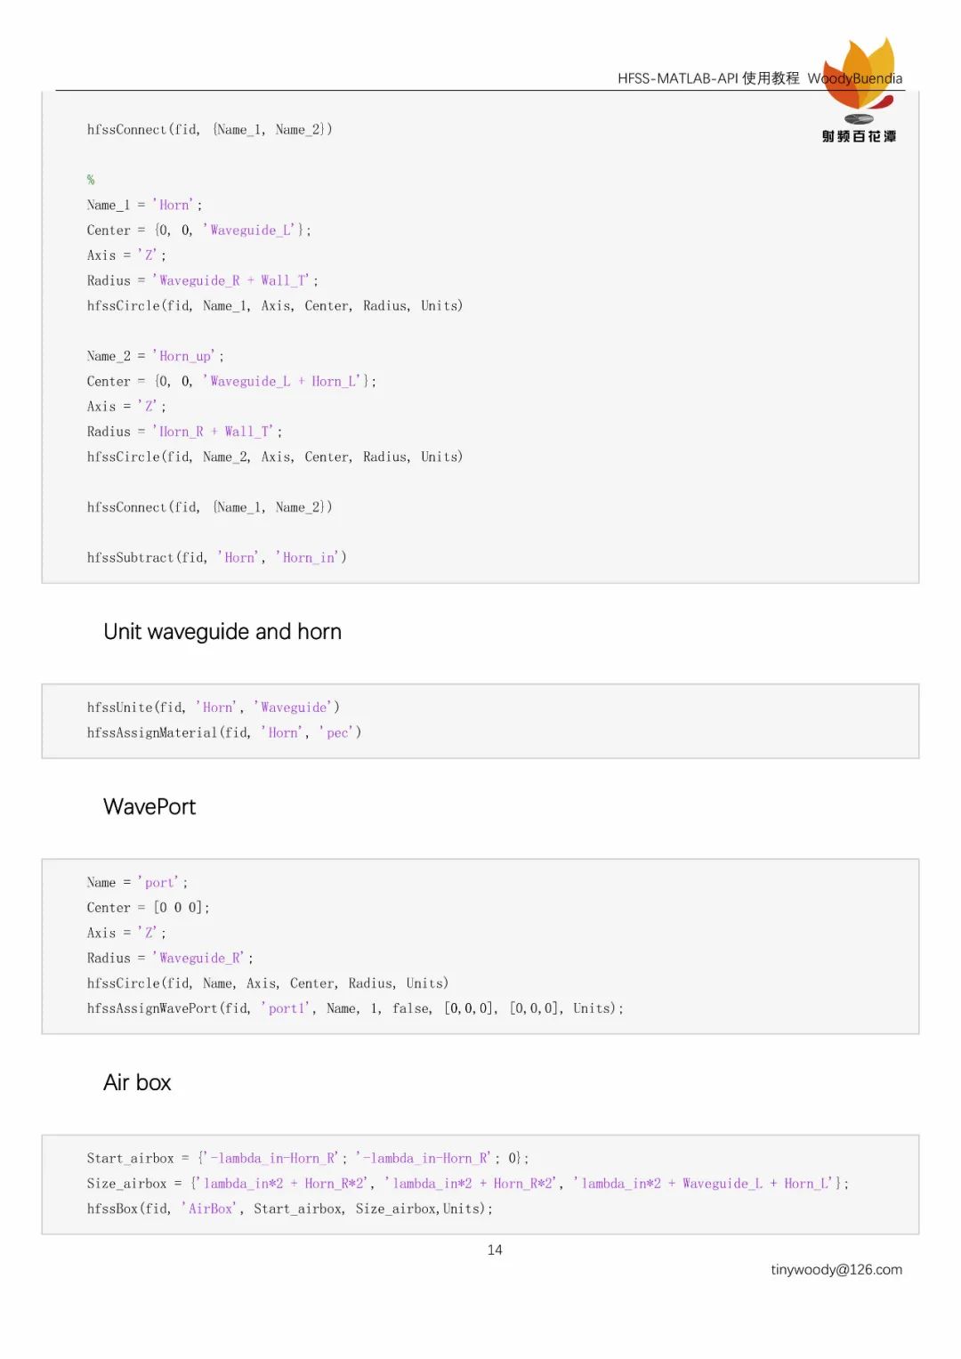The width and height of the screenshot is (961, 1359).
Task: Click the hfssAssignMaterial code line
Action: pyautogui.click(x=223, y=732)
